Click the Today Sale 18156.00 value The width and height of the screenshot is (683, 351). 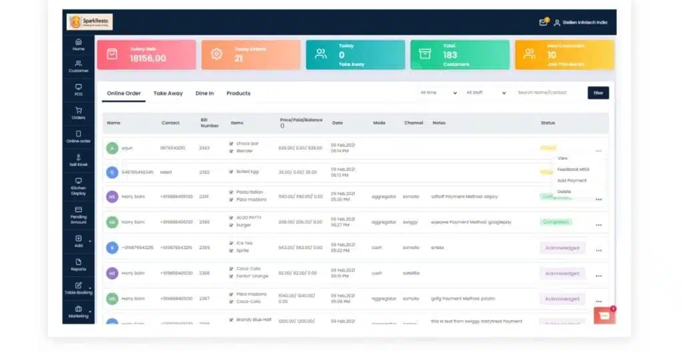tap(147, 59)
